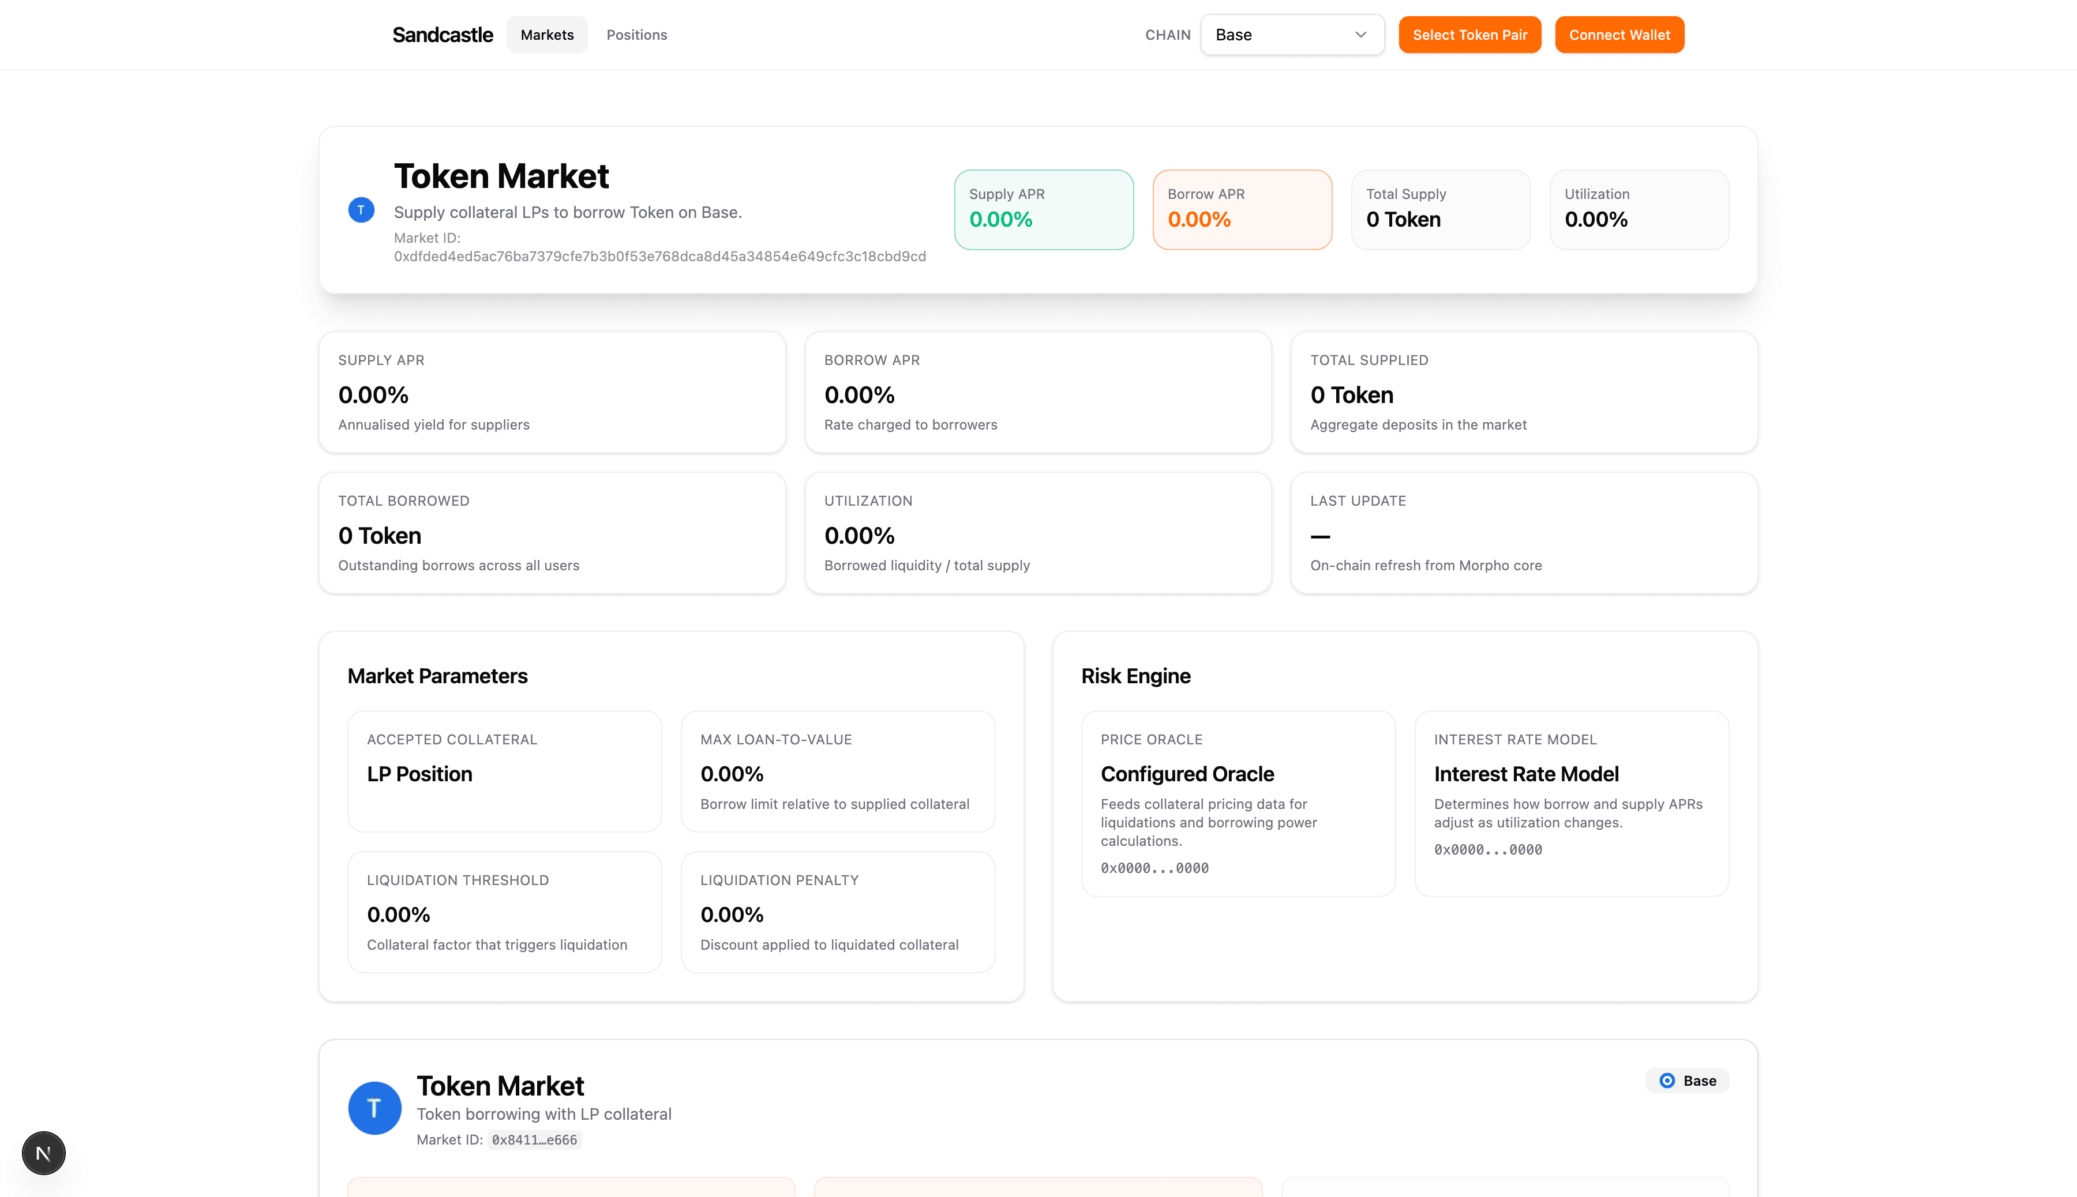Click the orange Borrow APR stat tile
This screenshot has width=2077, height=1197.
pyautogui.click(x=1242, y=210)
